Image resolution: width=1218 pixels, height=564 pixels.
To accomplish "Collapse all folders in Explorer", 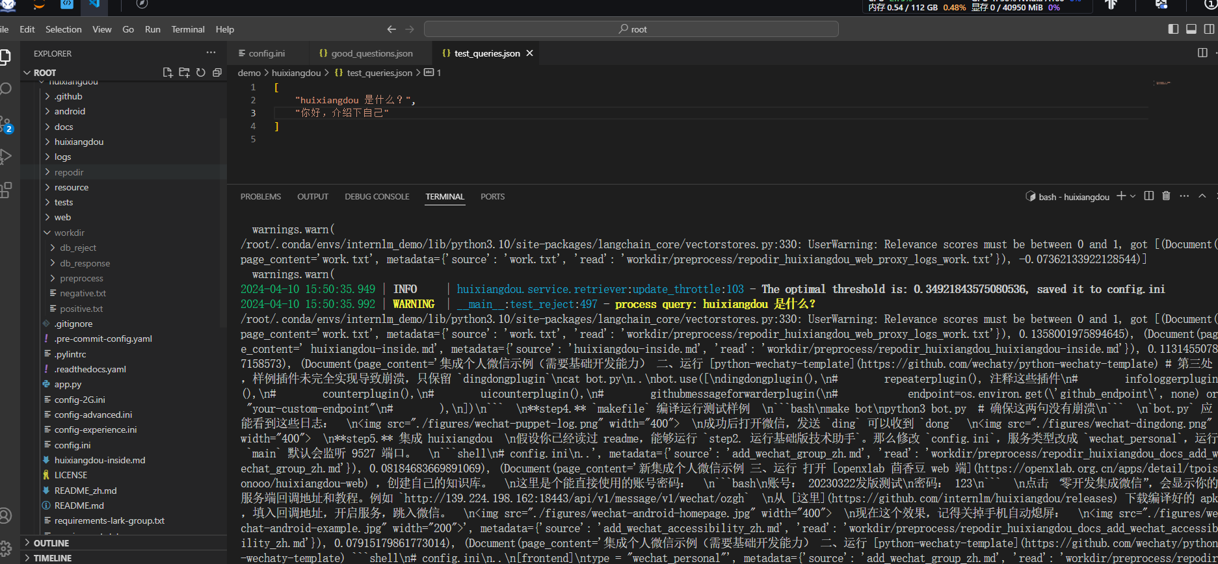I will click(217, 73).
